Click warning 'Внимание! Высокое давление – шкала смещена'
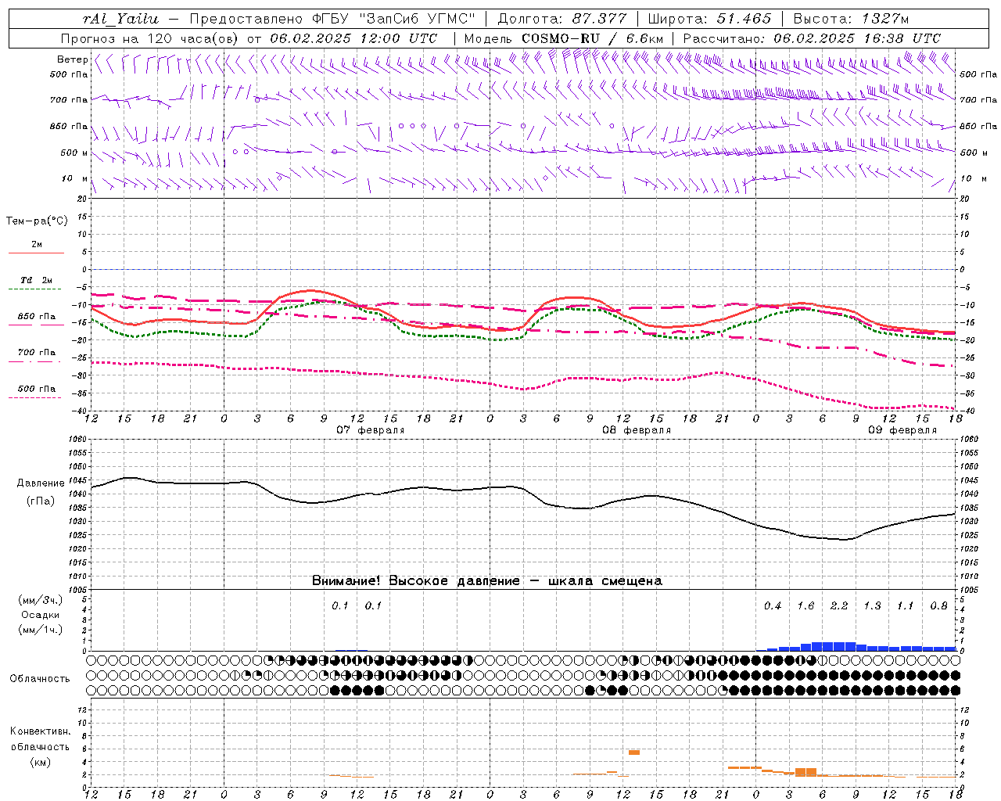The image size is (1001, 801). (487, 581)
